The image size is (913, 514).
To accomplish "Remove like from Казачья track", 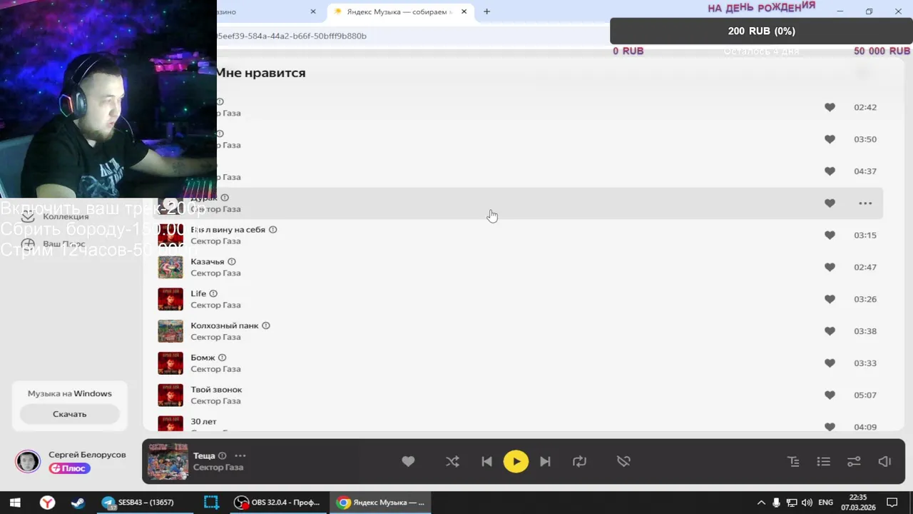I will [x=830, y=267].
